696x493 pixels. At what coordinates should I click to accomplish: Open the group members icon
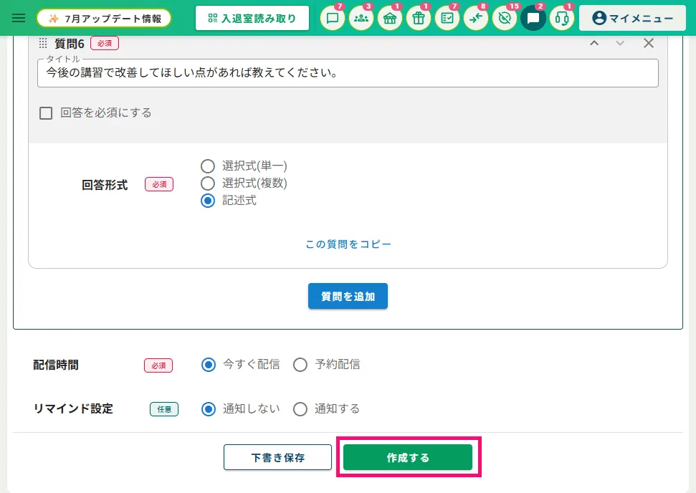coord(361,18)
